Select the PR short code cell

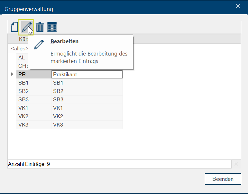pos(33,74)
